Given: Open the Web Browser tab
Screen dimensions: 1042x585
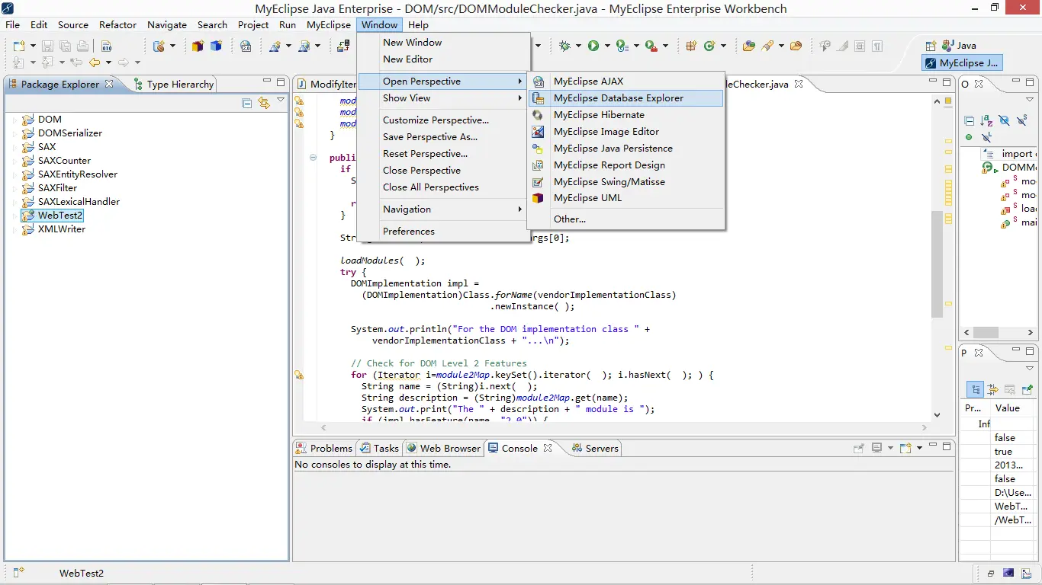Looking at the screenshot, I should (x=443, y=449).
